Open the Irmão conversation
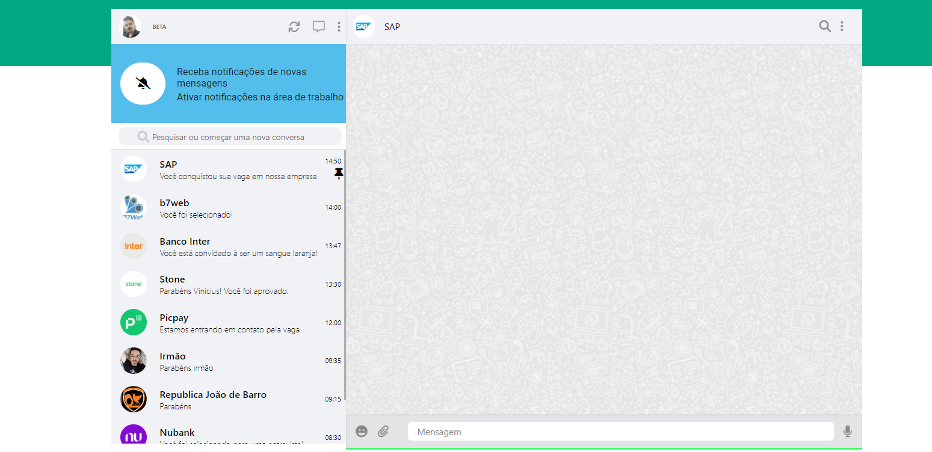The width and height of the screenshot is (932, 452). [229, 361]
